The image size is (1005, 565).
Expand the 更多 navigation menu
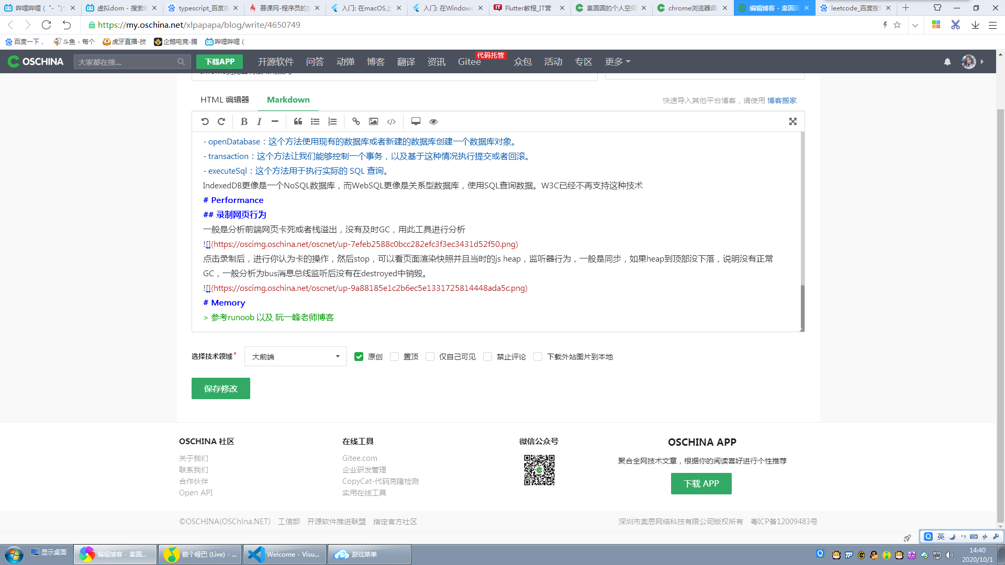(617, 62)
